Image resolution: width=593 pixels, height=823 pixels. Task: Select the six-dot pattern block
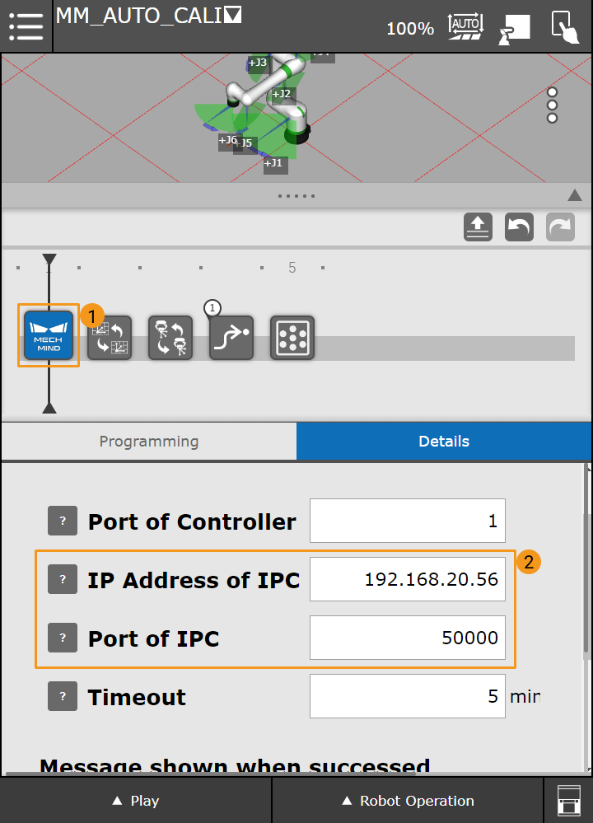tap(292, 338)
